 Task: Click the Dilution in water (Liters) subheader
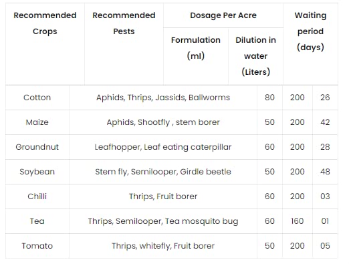[255, 56]
